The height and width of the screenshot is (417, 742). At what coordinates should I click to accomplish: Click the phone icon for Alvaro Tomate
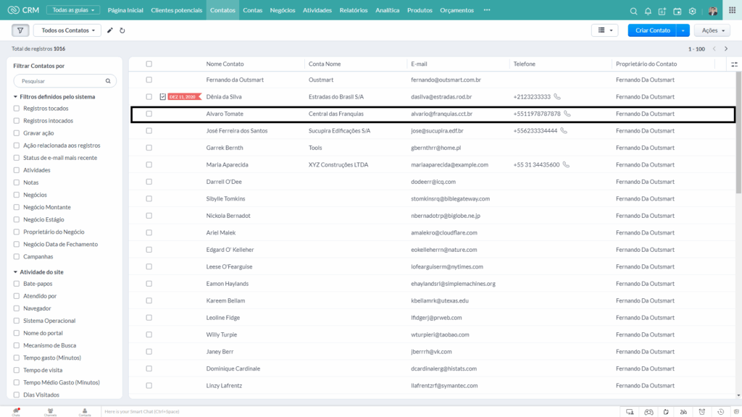pyautogui.click(x=567, y=114)
